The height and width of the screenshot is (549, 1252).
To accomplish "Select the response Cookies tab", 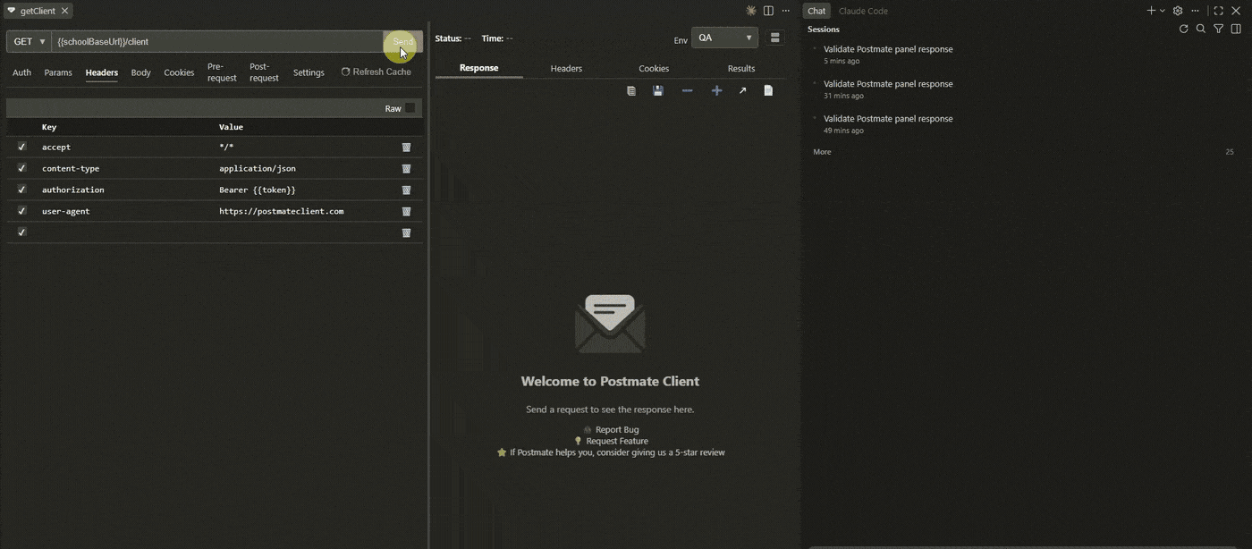I will pos(654,68).
